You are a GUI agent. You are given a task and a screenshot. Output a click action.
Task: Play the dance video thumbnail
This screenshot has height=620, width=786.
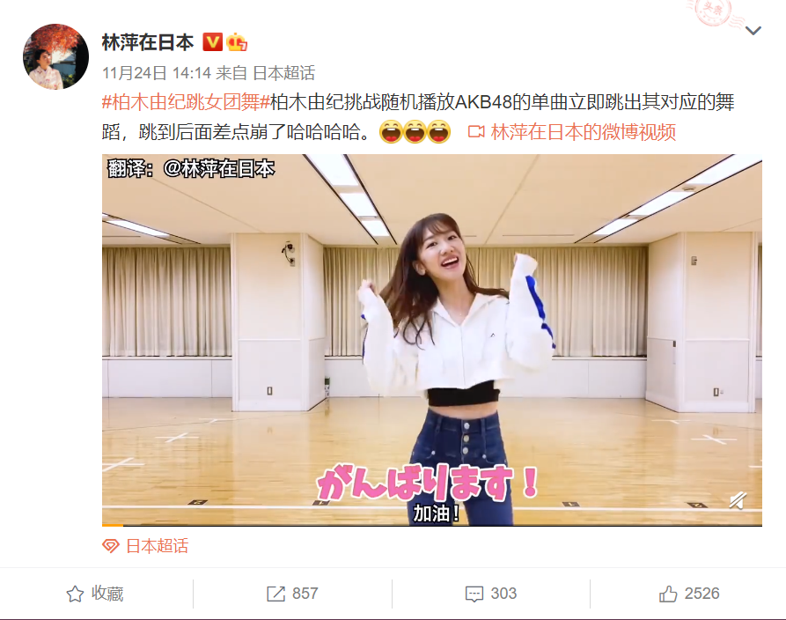[x=432, y=340]
